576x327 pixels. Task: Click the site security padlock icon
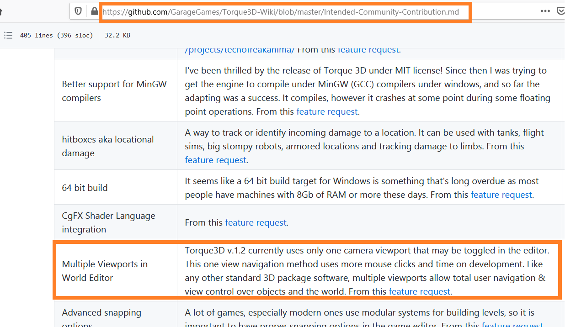pos(94,11)
